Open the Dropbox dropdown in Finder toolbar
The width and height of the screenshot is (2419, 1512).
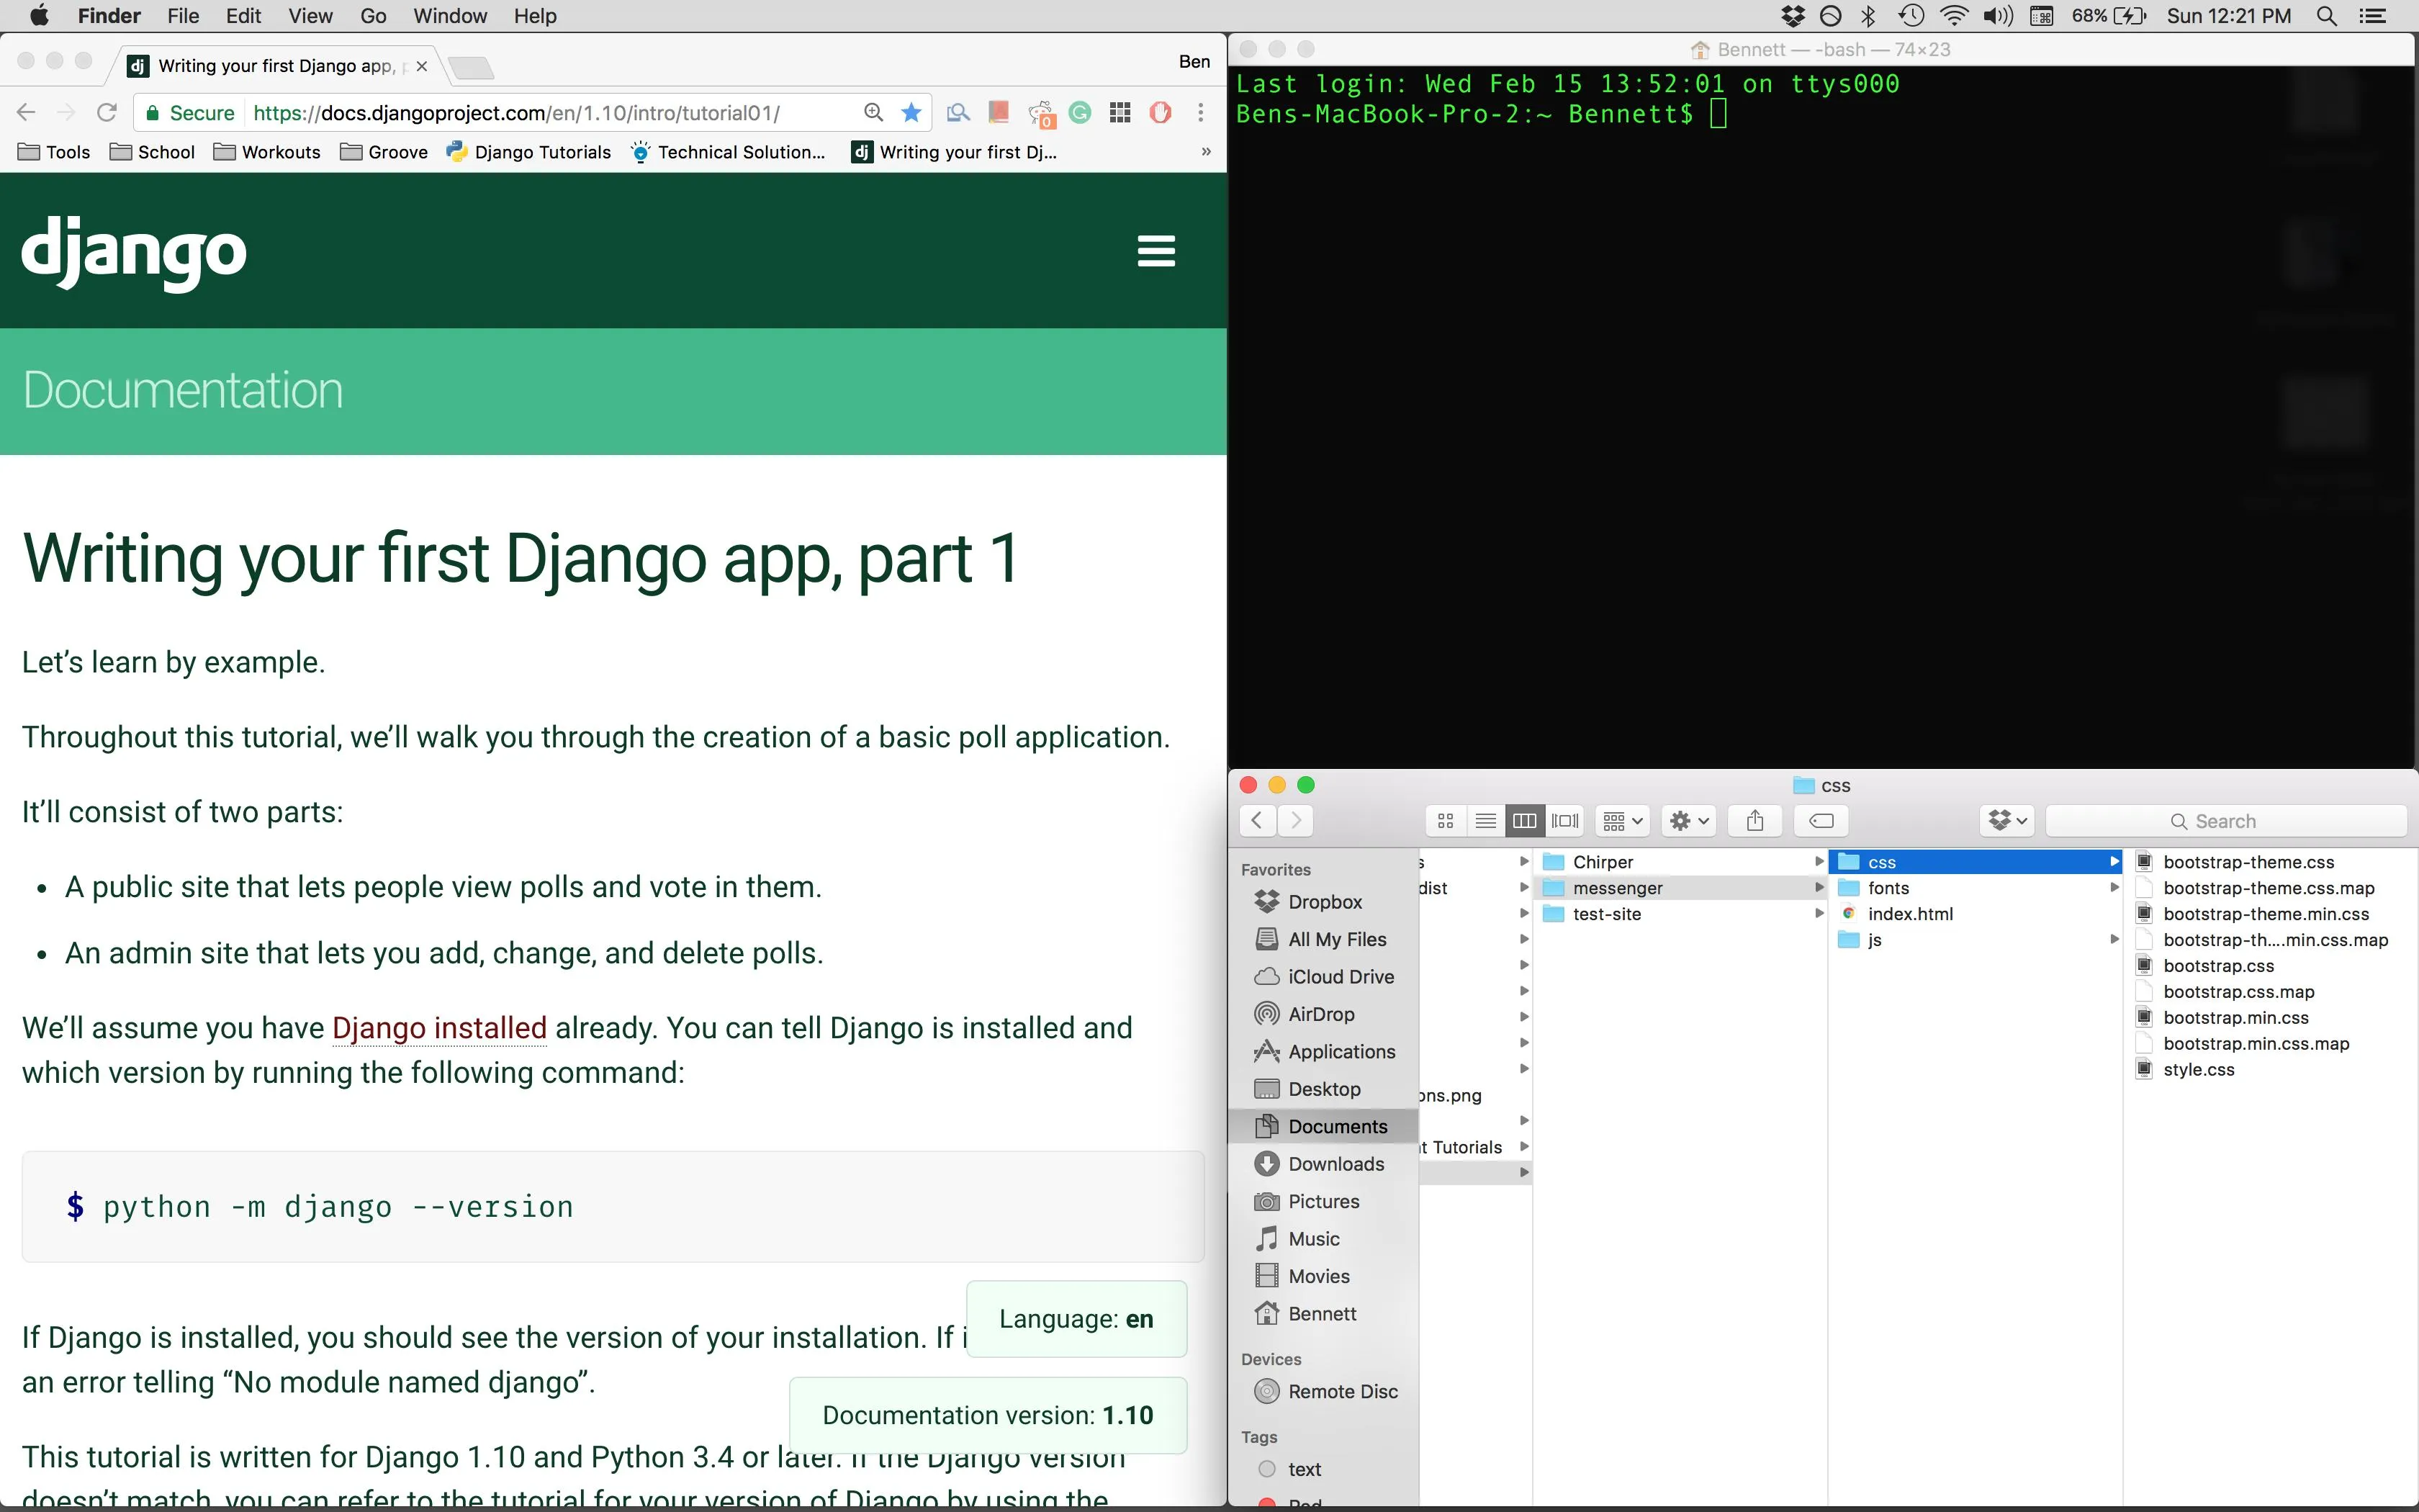pos(2006,821)
